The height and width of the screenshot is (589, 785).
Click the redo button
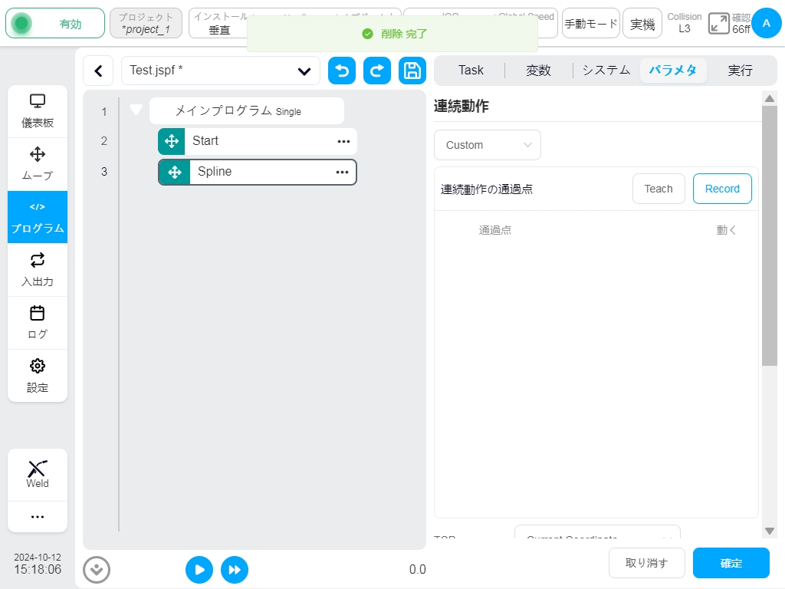pyautogui.click(x=377, y=71)
